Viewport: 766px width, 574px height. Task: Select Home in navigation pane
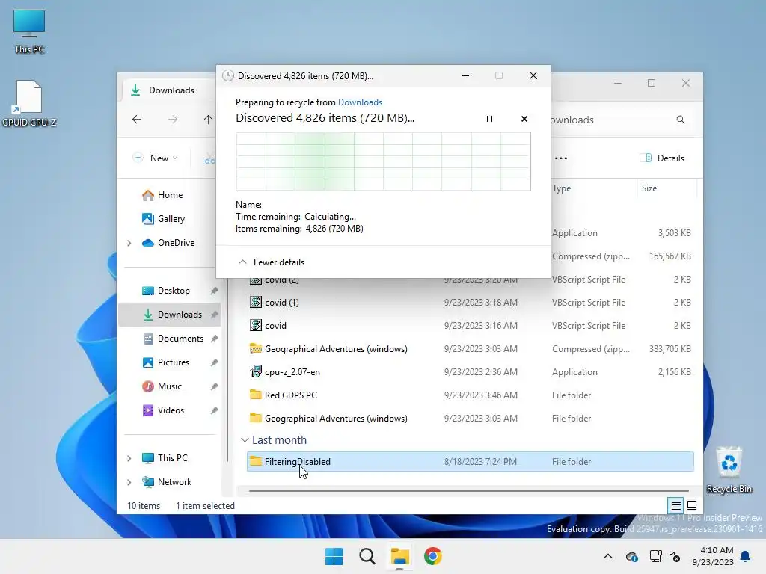pyautogui.click(x=170, y=195)
